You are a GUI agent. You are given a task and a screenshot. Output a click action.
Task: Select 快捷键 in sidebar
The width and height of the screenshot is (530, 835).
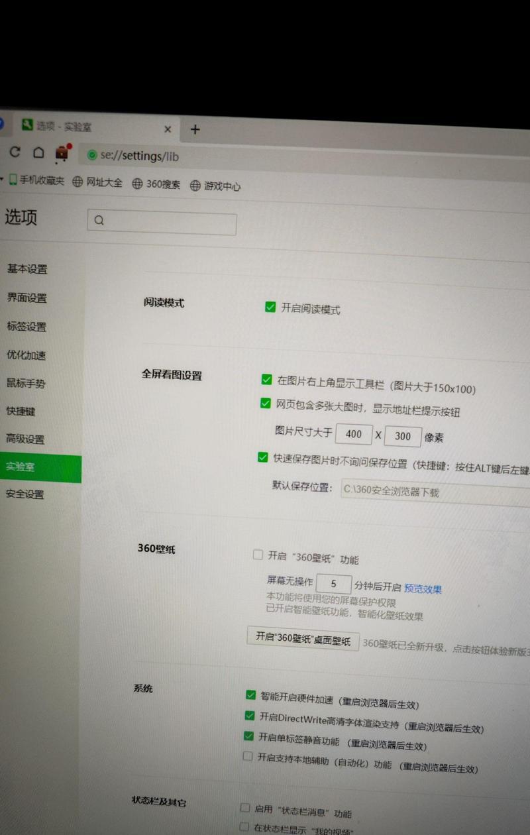pyautogui.click(x=21, y=411)
